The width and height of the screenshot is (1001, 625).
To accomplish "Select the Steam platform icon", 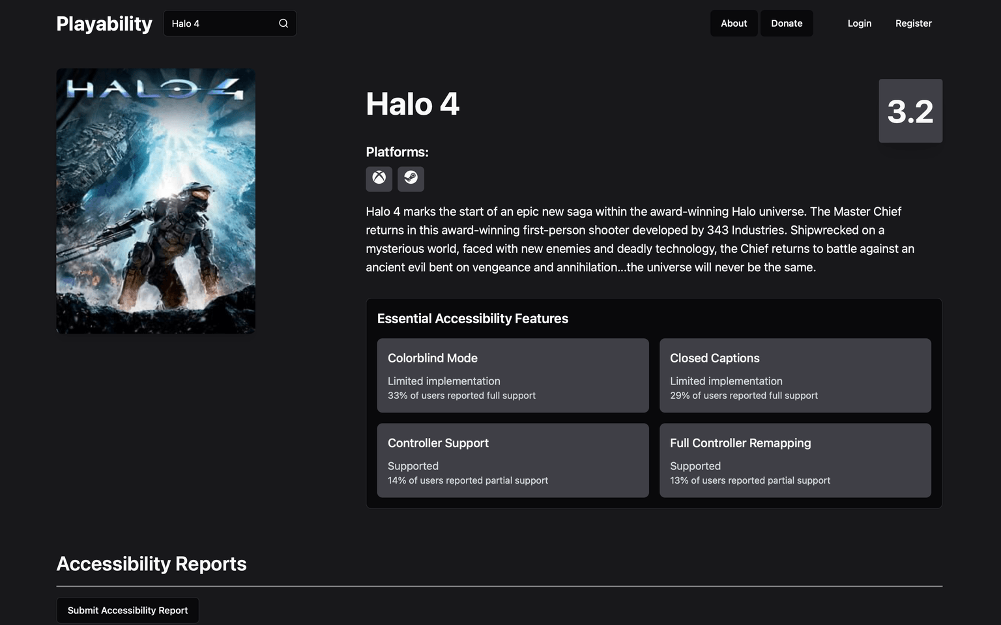I will (x=411, y=179).
